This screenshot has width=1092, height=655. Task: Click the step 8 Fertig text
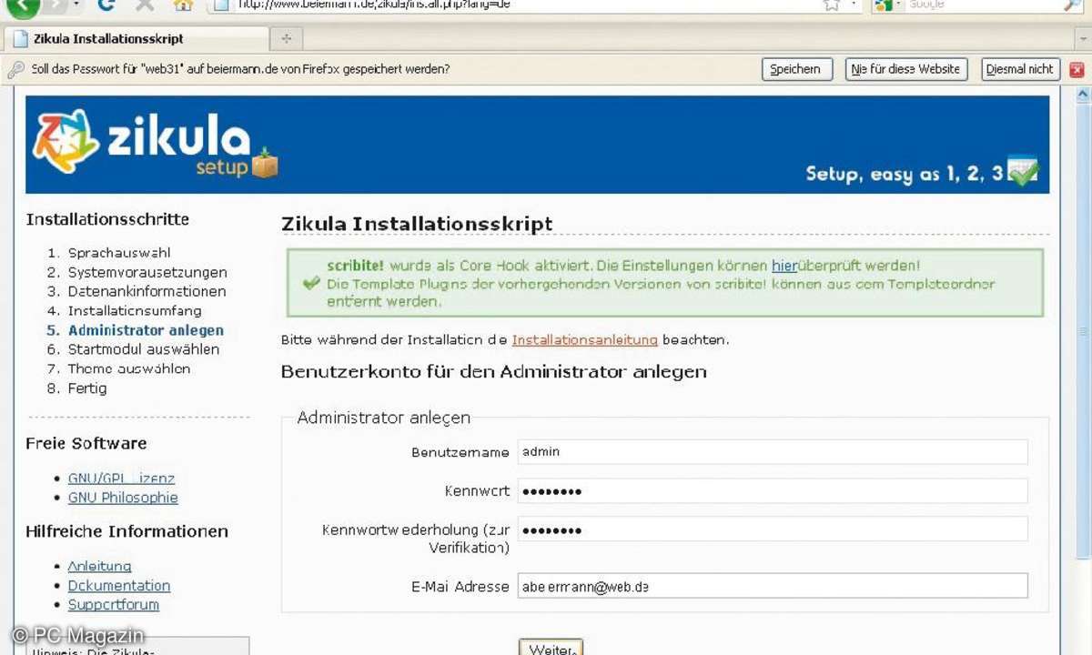point(87,388)
